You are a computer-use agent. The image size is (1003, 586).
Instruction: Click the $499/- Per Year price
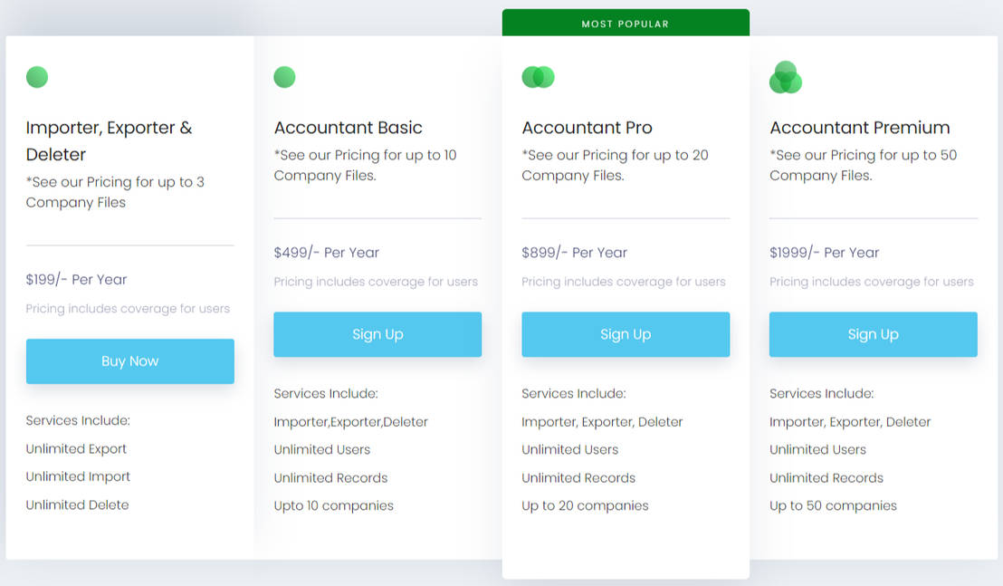(326, 253)
